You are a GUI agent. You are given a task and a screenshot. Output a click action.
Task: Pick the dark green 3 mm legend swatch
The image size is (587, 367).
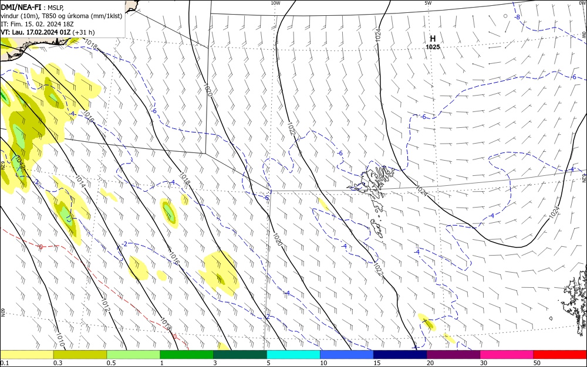[x=240, y=355]
